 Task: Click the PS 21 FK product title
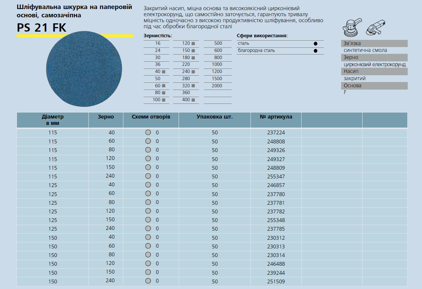[x=41, y=27]
